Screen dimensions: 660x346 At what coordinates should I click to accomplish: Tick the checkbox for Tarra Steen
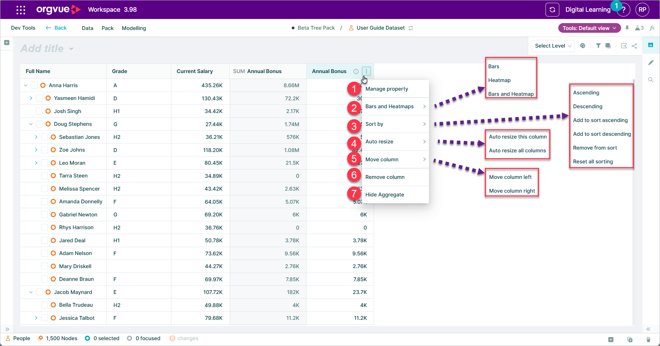pos(44,176)
